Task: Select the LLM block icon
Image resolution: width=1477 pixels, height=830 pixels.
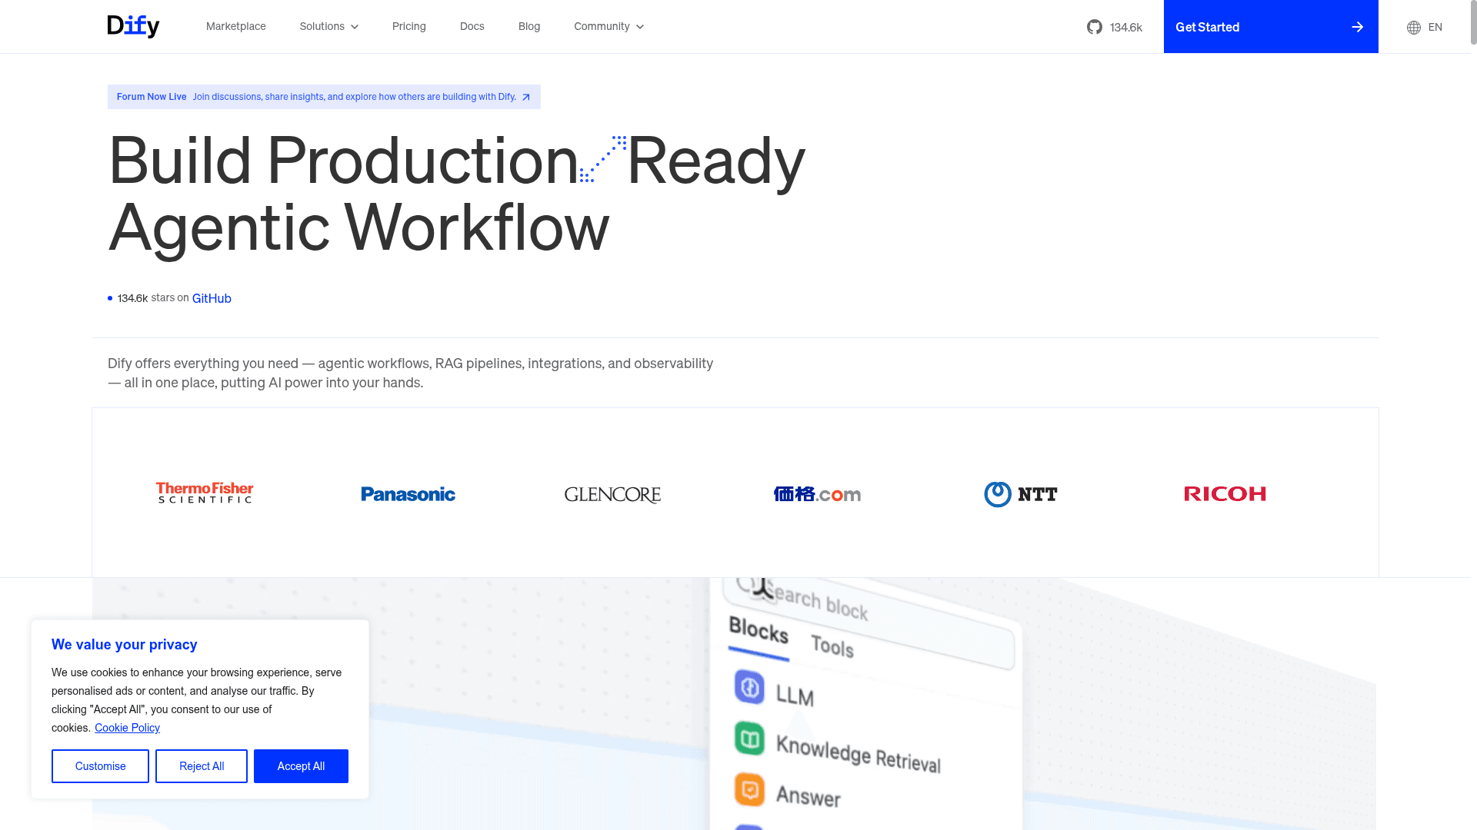Action: click(x=750, y=686)
